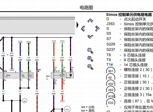
Task: Click the A192 legend circle
Action: pyautogui.click(x=110, y=96)
